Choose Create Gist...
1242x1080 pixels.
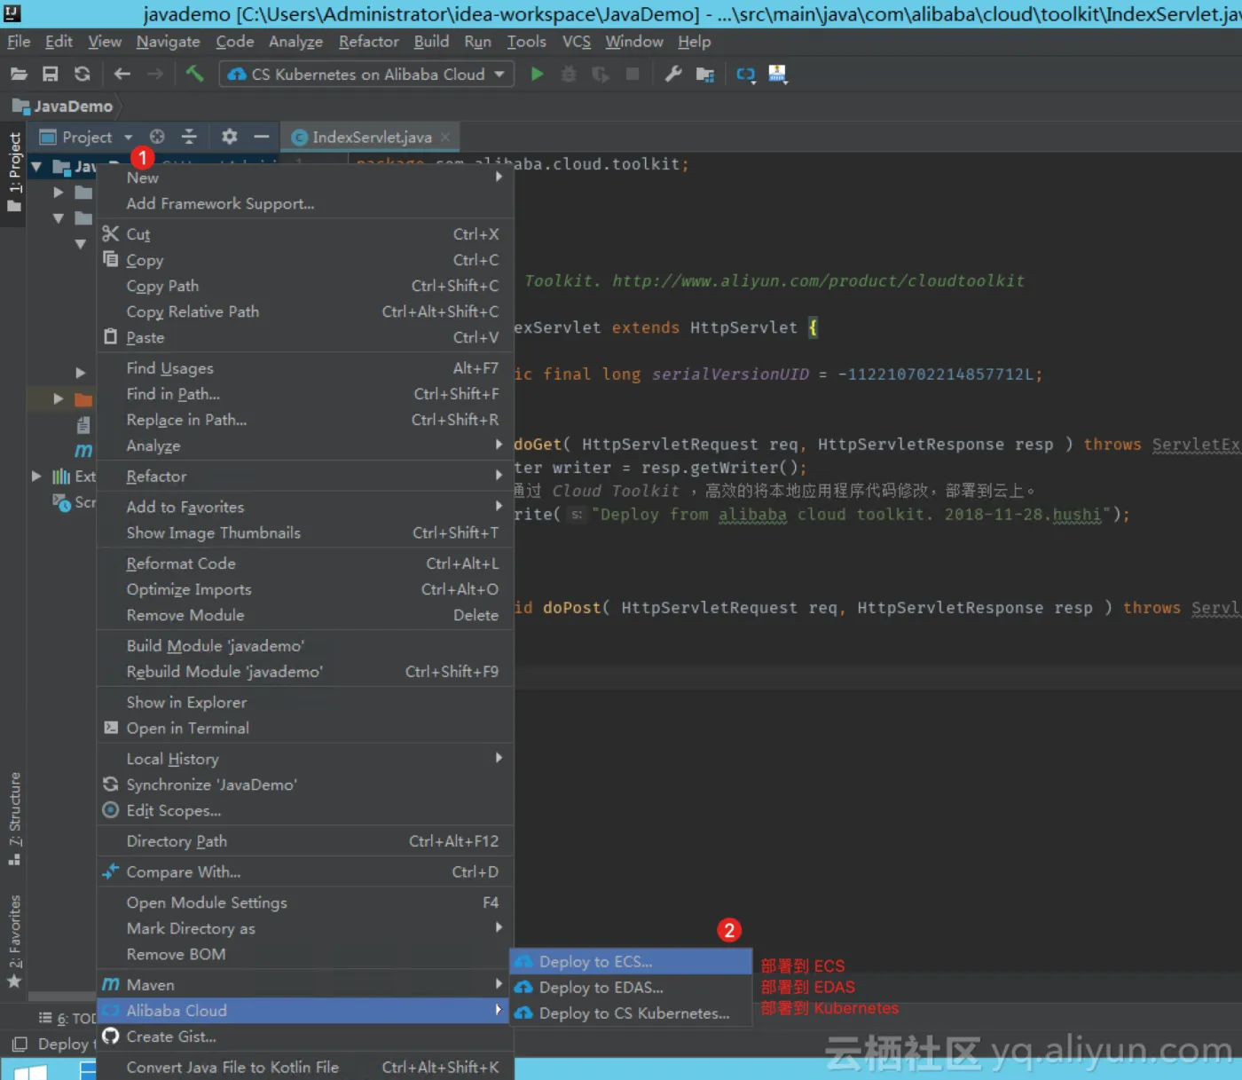point(305,1037)
